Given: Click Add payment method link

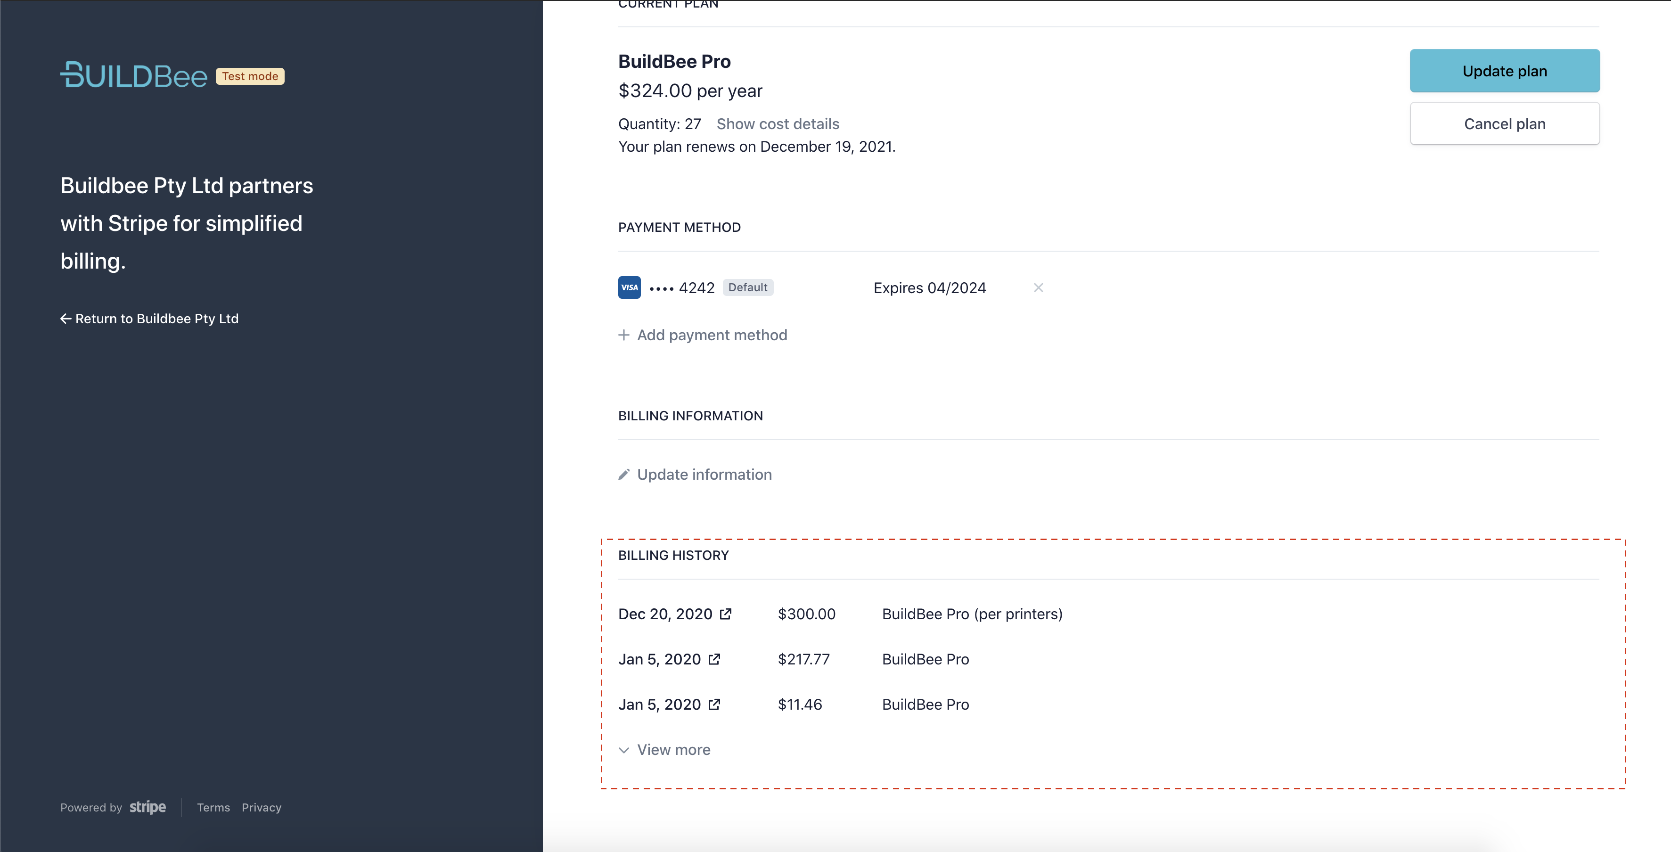Looking at the screenshot, I should [x=712, y=335].
